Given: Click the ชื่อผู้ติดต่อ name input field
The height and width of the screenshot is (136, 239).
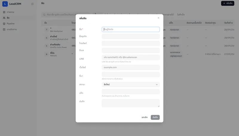Looking at the screenshot, I should point(131,29).
